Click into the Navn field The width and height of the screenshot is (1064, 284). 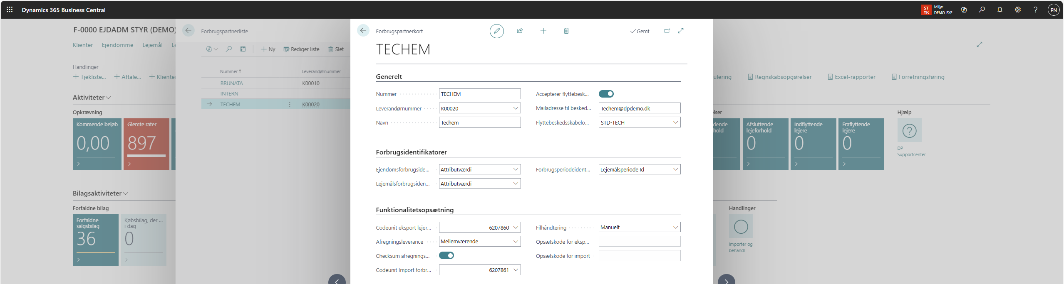point(480,122)
